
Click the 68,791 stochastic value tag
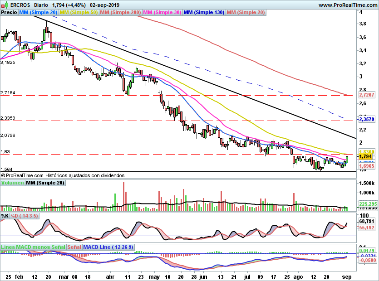pyautogui.click(x=366, y=221)
